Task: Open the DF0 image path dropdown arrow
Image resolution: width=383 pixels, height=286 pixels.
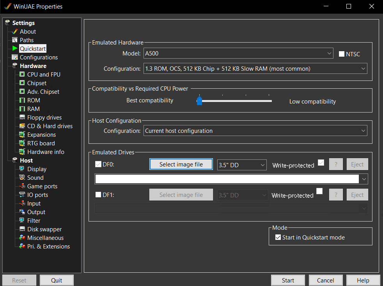Action: 364,179
